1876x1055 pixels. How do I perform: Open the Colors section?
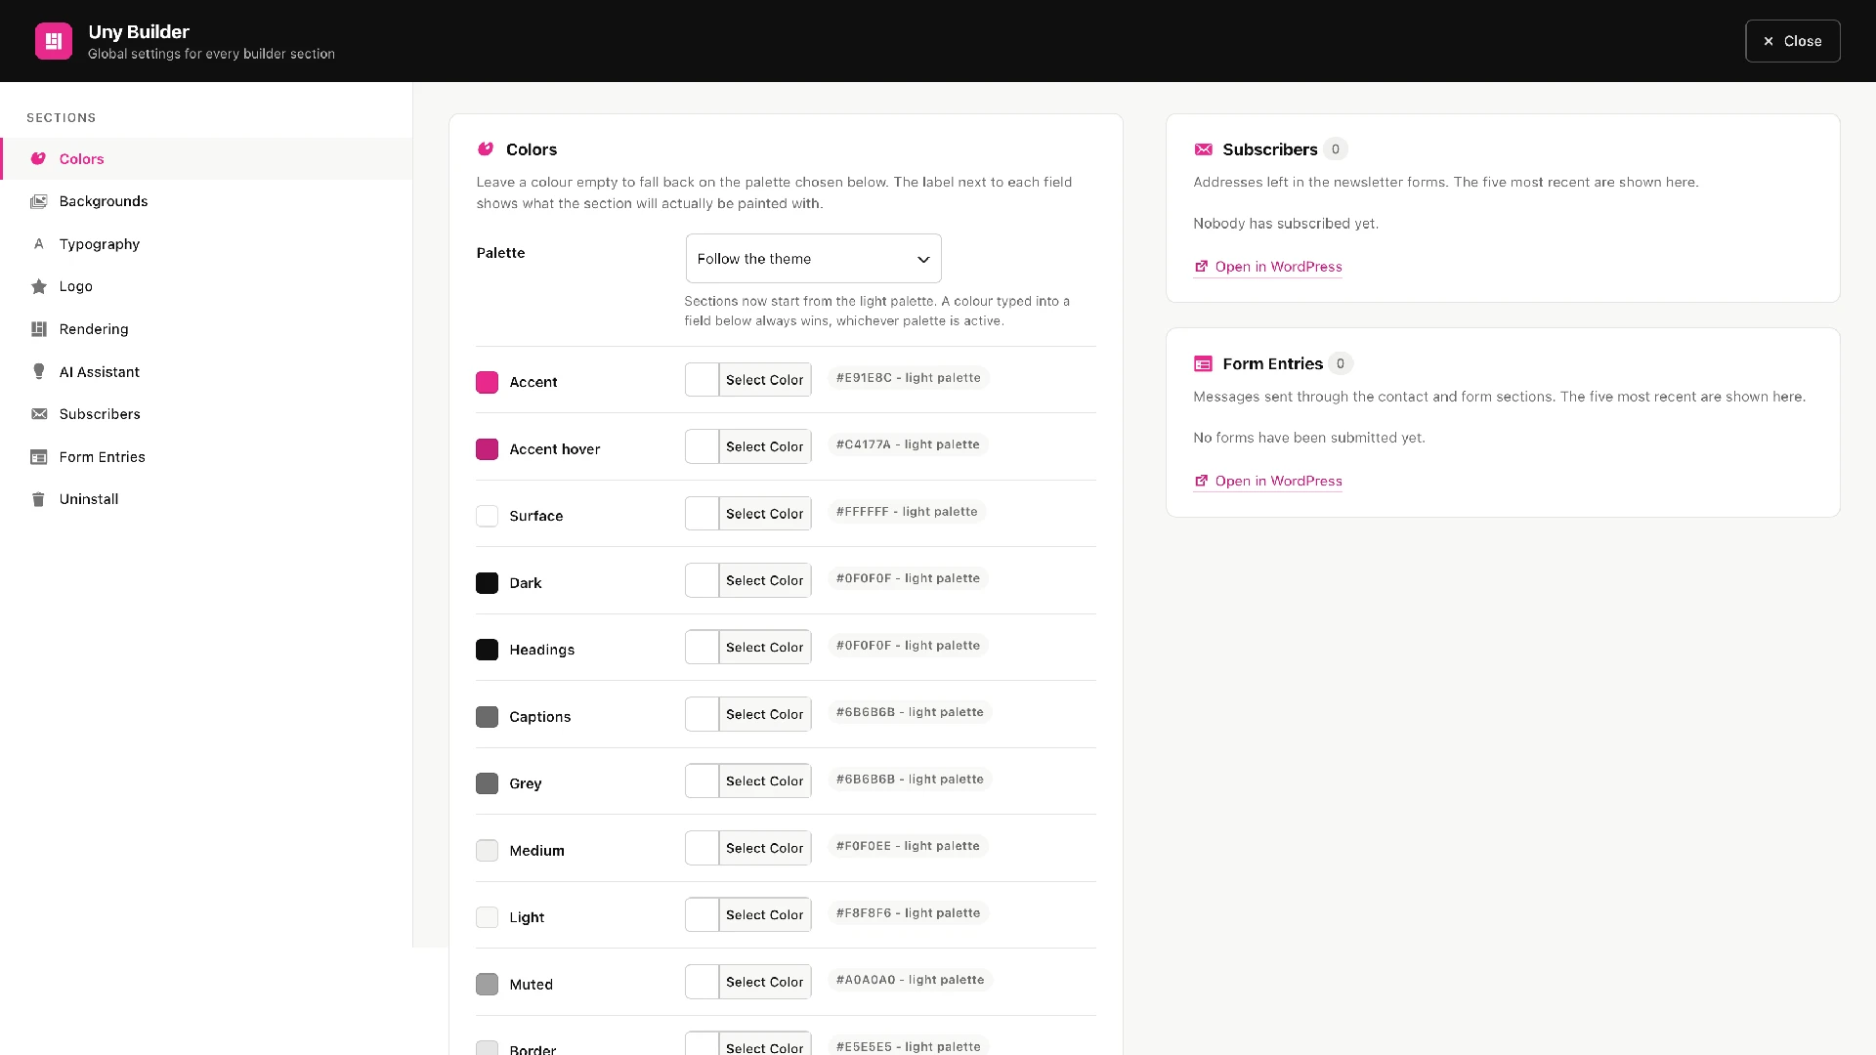206,158
